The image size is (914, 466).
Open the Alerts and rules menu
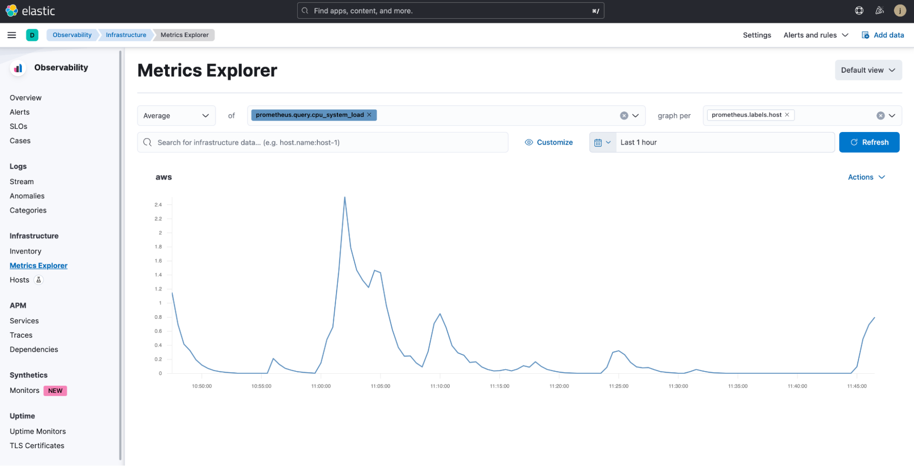(x=816, y=35)
